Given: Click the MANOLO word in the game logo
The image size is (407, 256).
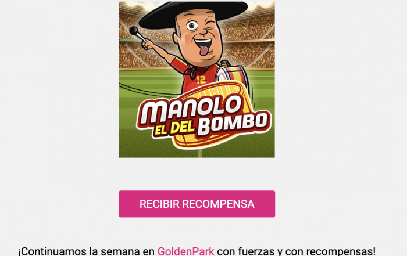Looking at the screenshot, I should [x=191, y=109].
